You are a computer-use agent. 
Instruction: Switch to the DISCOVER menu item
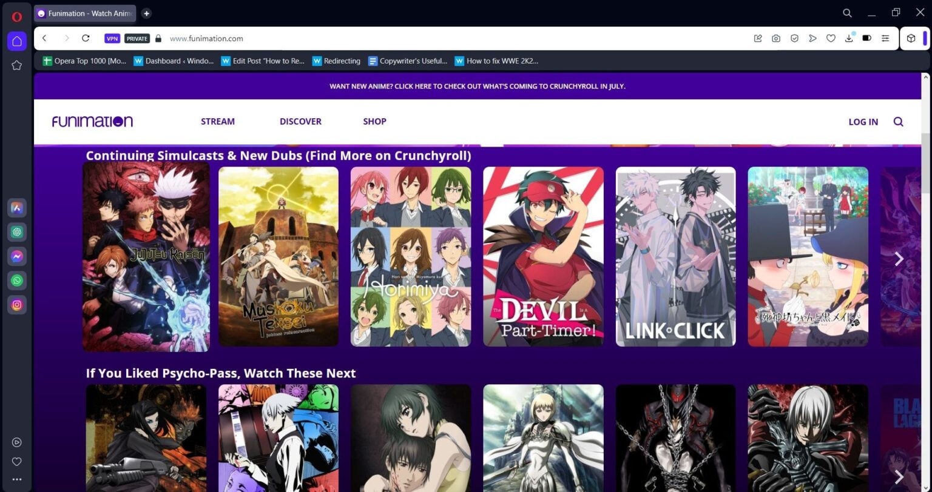(300, 121)
